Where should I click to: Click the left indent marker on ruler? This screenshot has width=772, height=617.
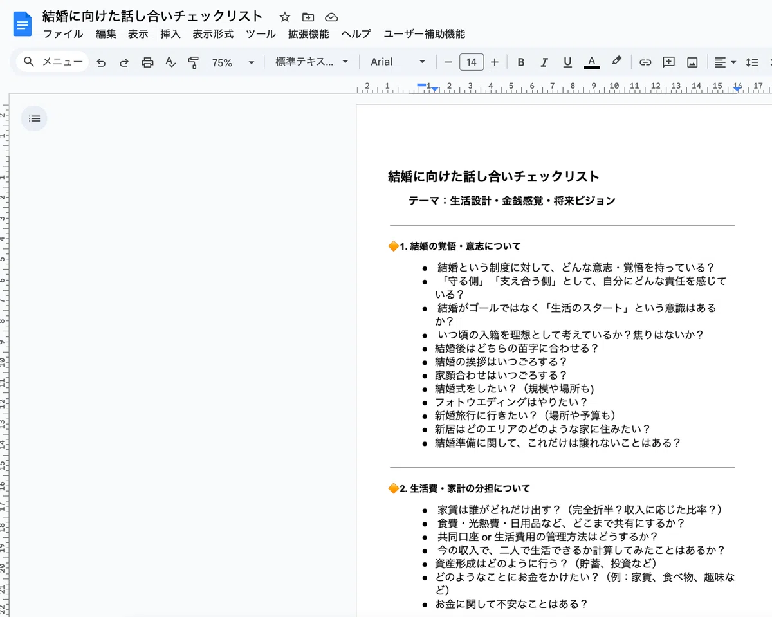435,89
